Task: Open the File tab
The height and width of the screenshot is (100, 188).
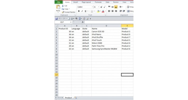Action: (x=59, y=2)
